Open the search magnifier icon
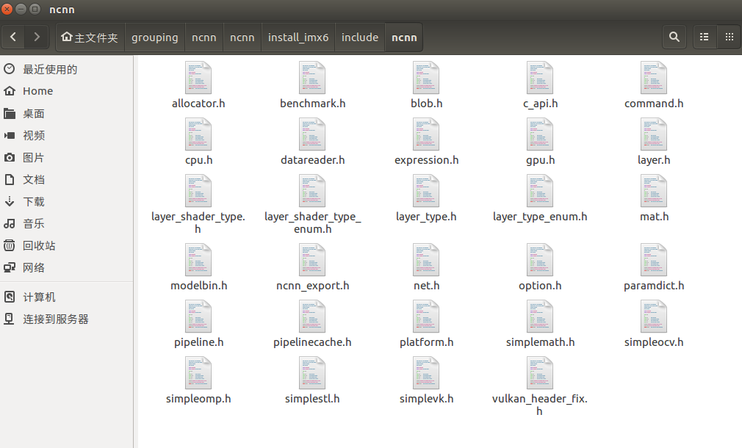Image resolution: width=742 pixels, height=448 pixels. click(674, 37)
